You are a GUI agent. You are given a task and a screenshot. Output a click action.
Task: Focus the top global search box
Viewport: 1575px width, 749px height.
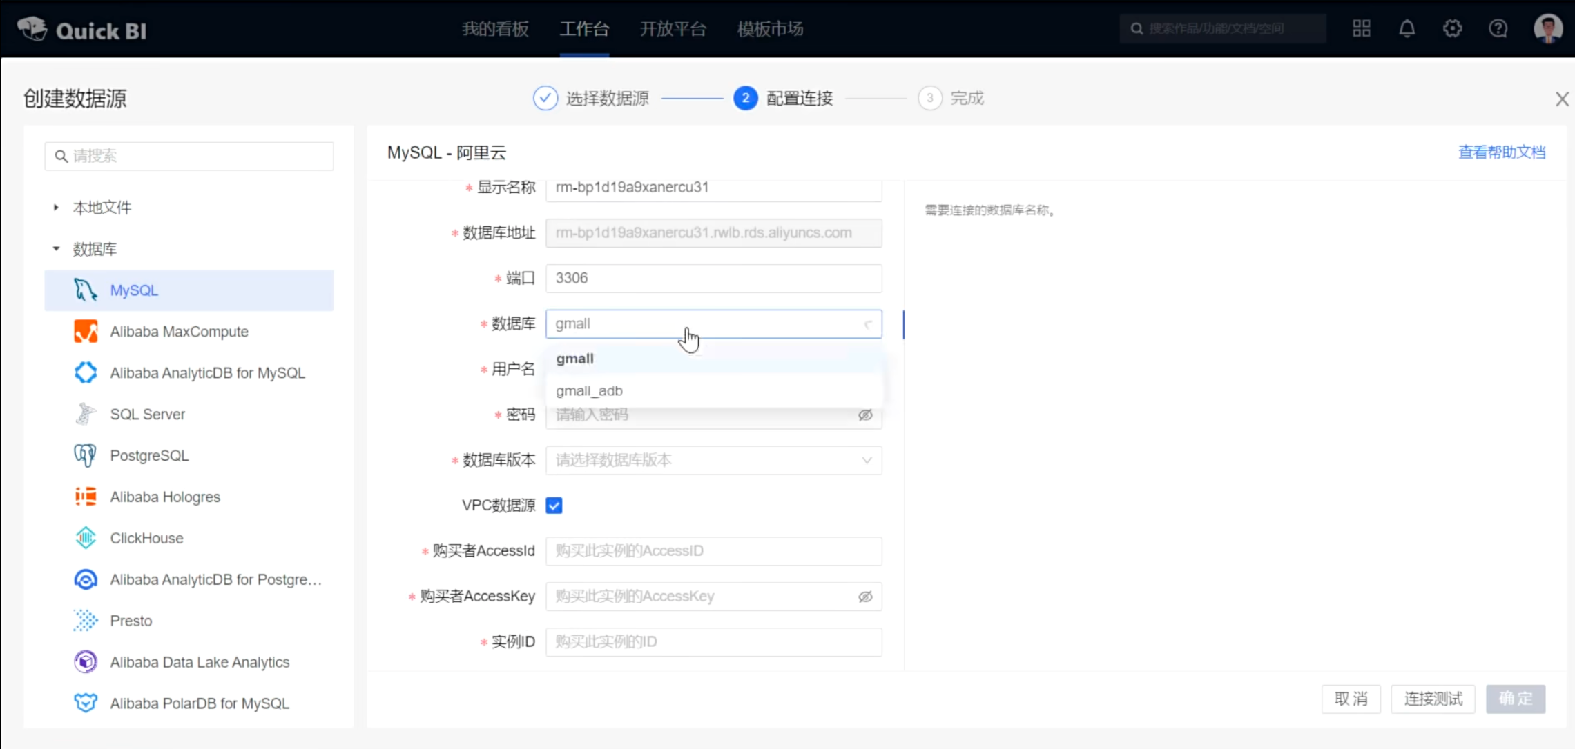point(1223,29)
